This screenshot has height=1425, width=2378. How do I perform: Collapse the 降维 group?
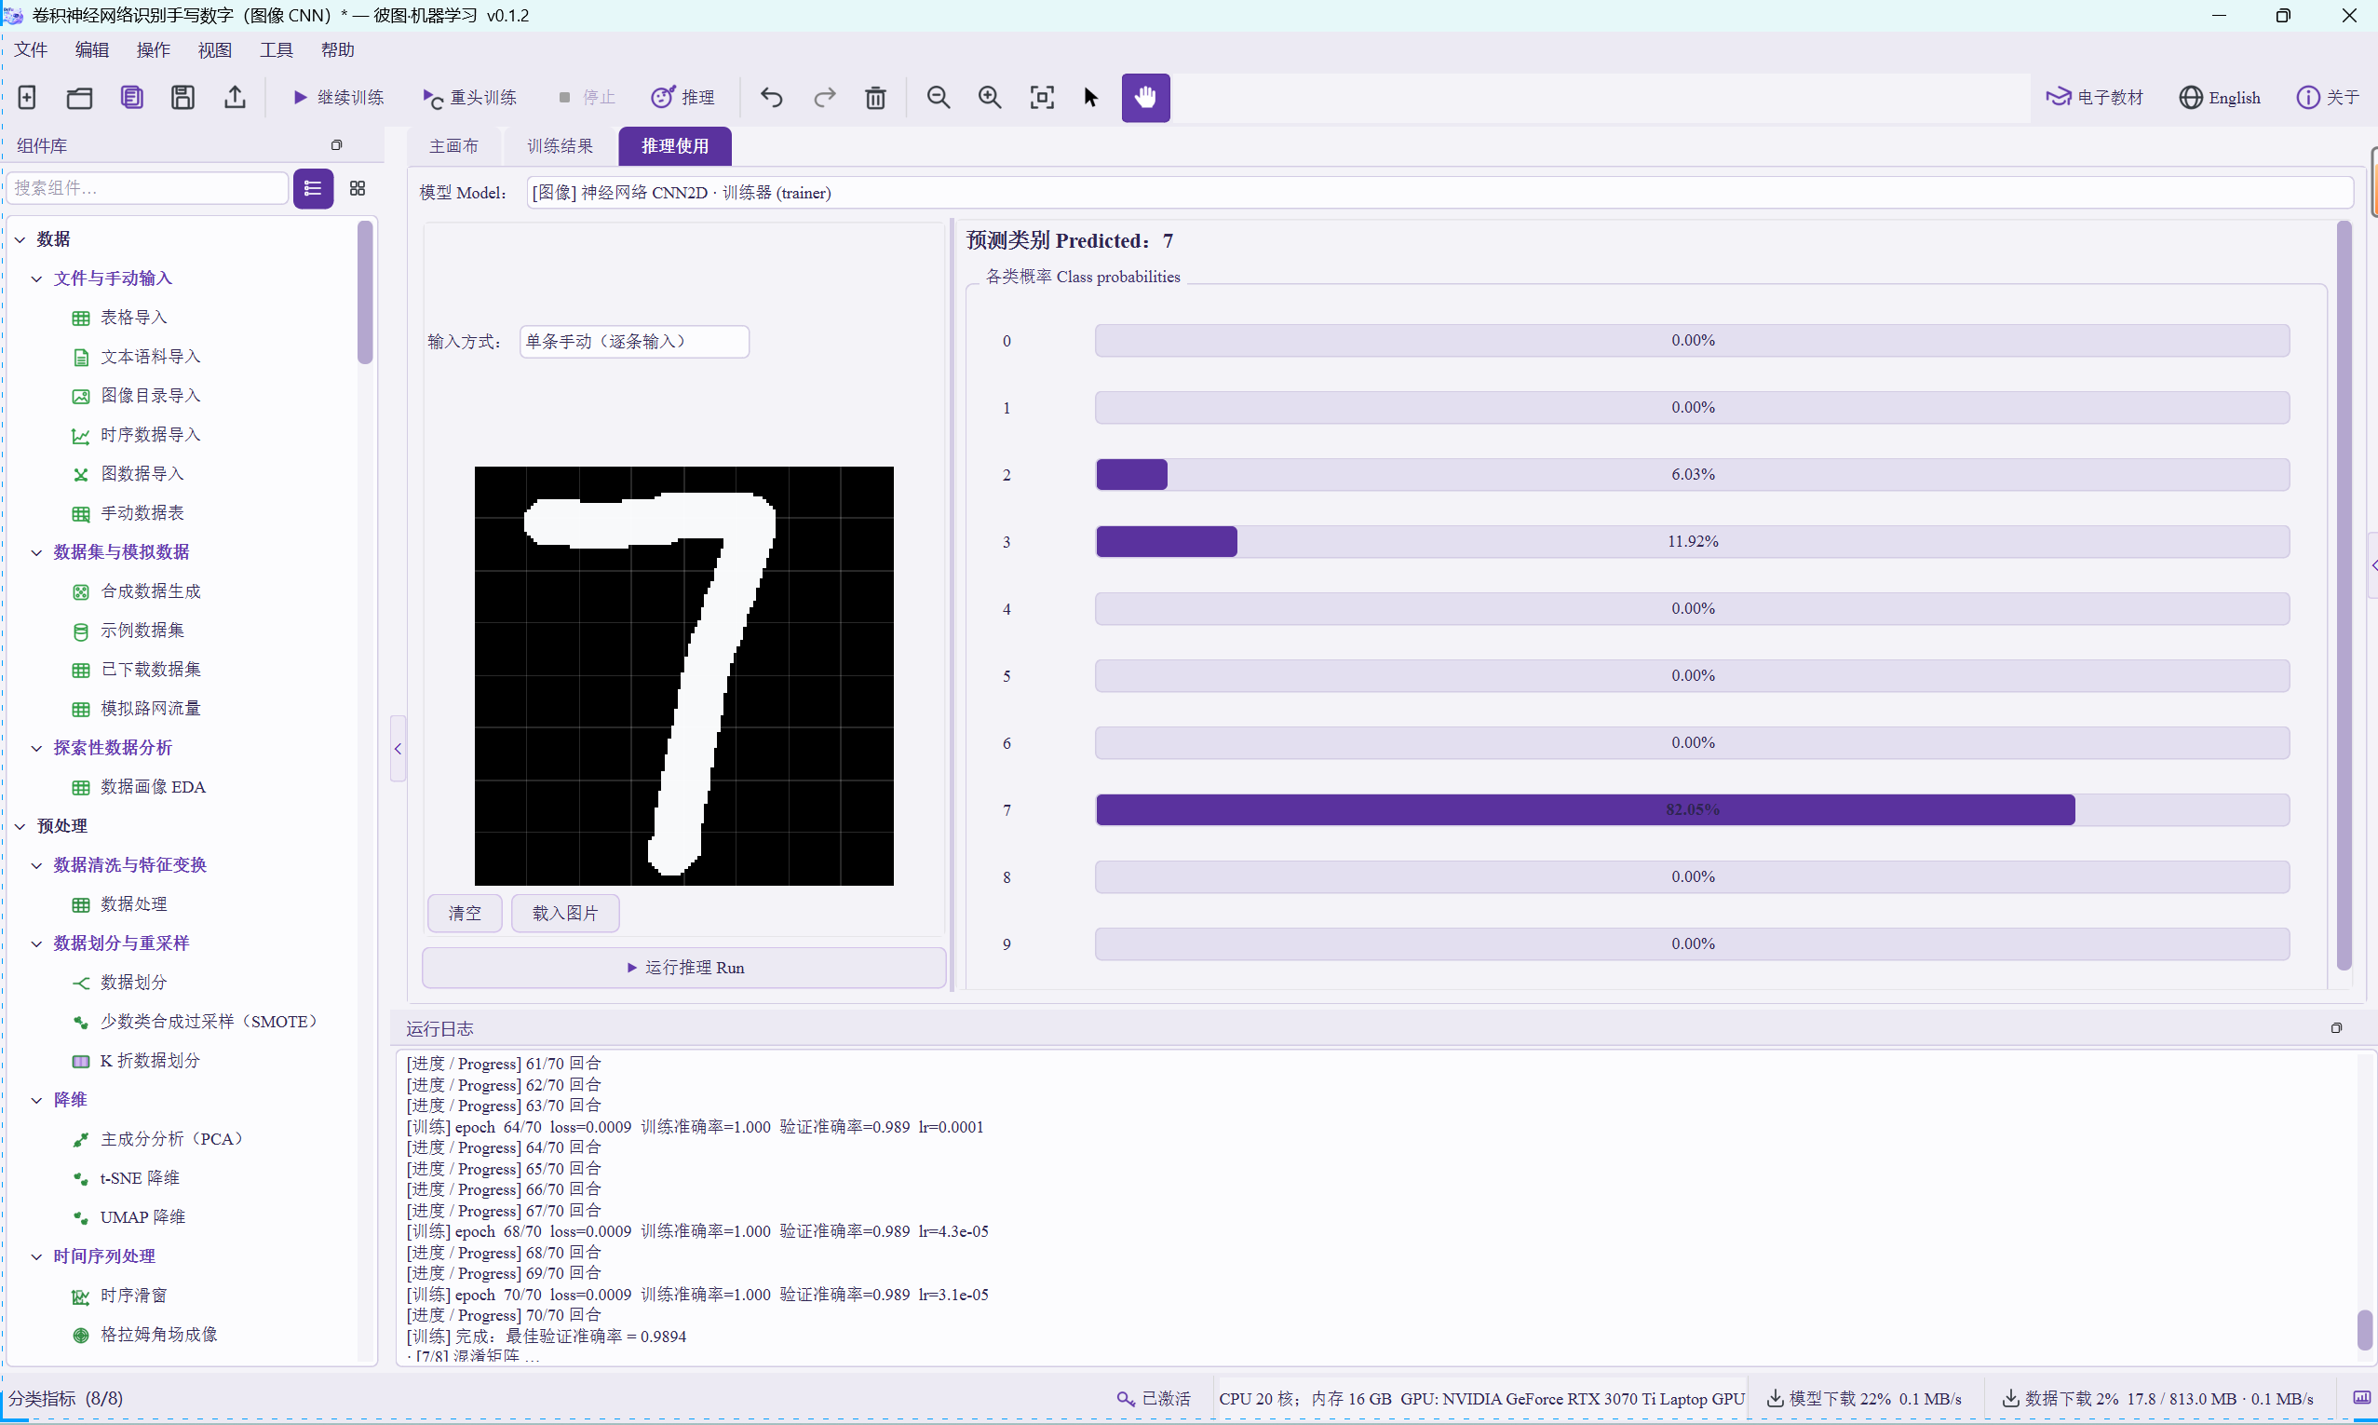pos(36,1099)
